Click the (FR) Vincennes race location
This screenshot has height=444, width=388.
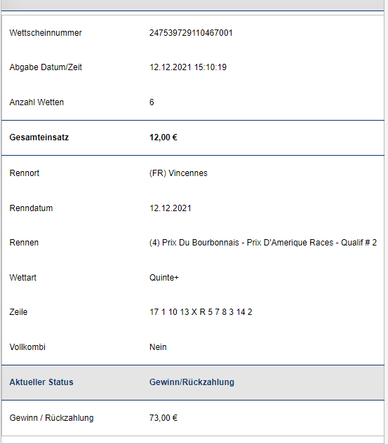pos(178,173)
